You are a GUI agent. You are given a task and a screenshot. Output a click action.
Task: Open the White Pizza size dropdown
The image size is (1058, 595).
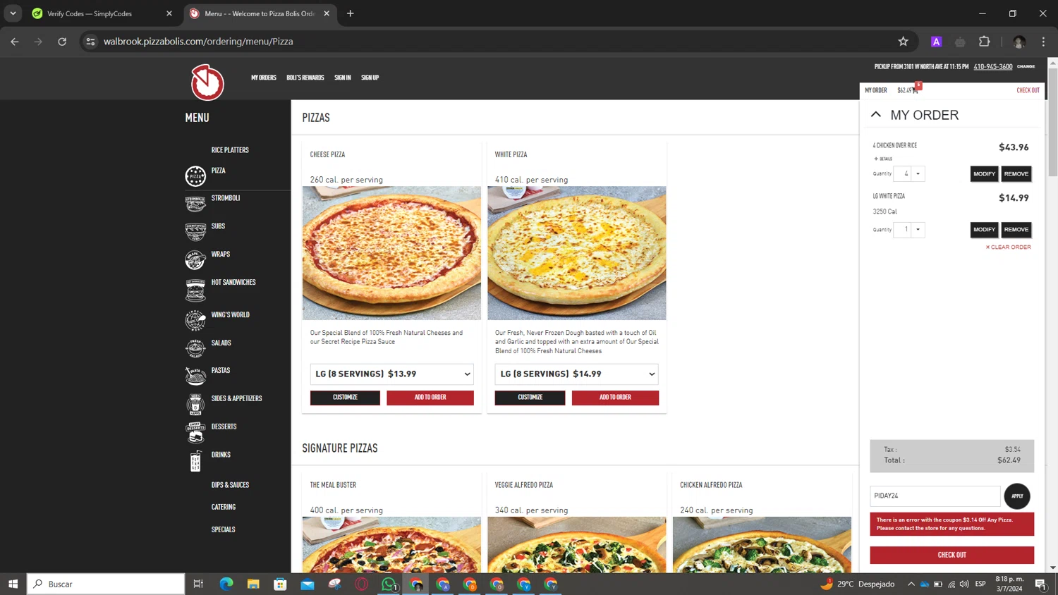tap(576, 374)
